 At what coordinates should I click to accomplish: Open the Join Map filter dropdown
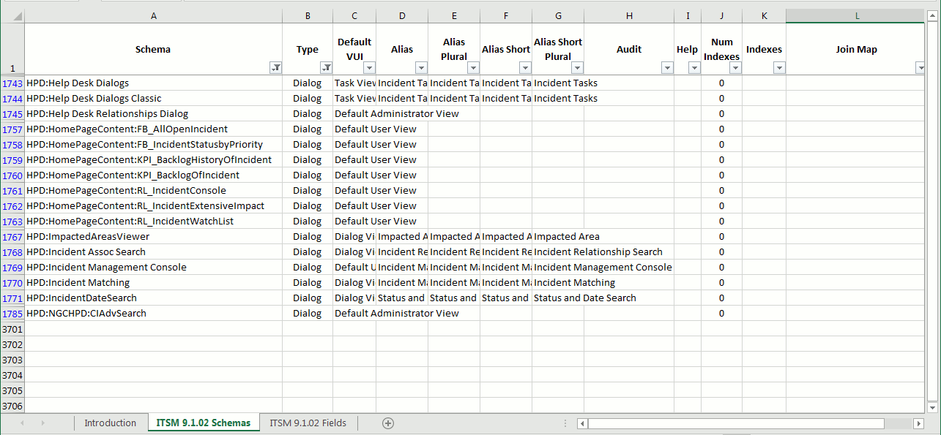click(x=920, y=68)
